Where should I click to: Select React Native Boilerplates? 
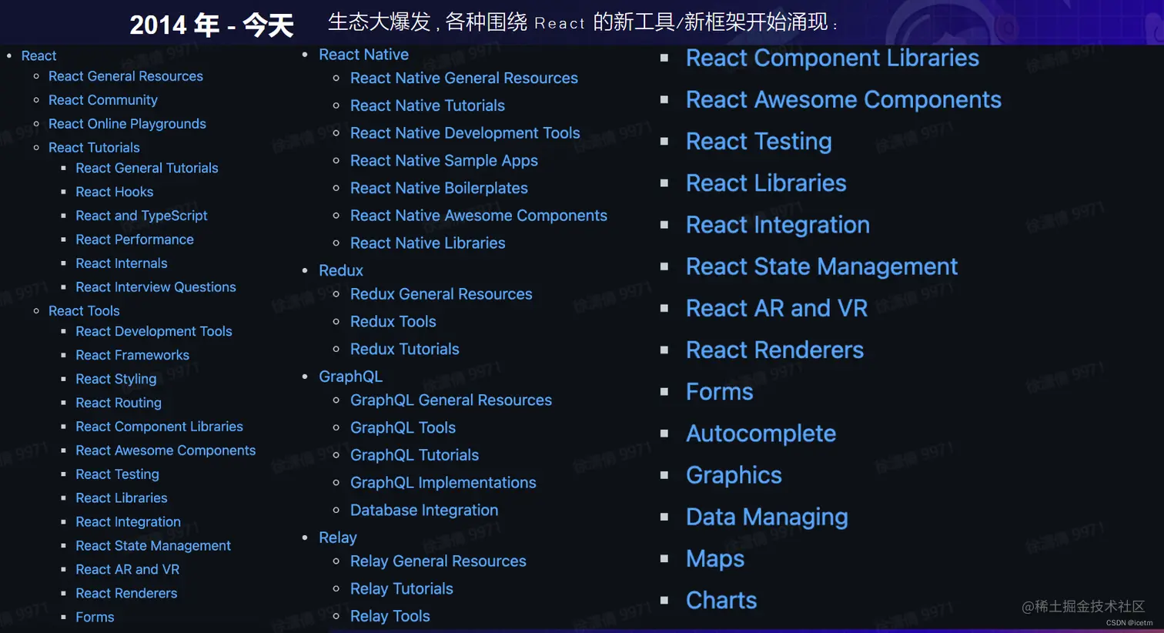tap(439, 188)
